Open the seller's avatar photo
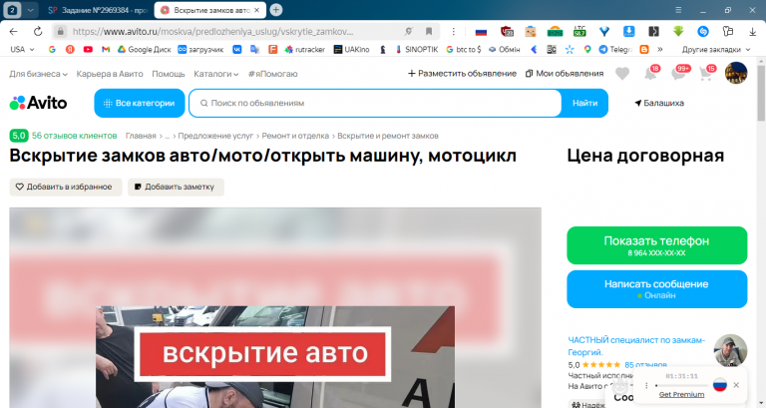 [730, 351]
